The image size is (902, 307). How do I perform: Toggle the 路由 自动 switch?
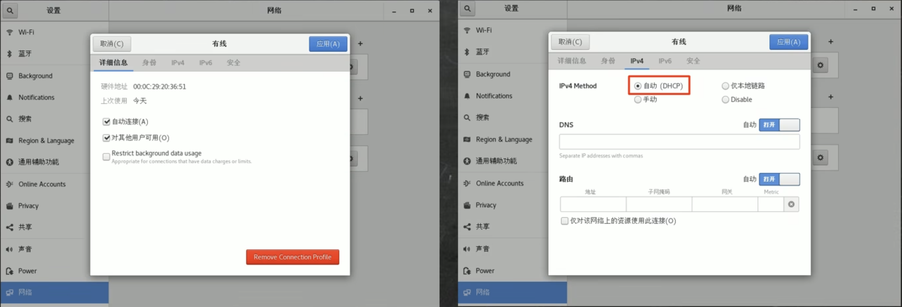pos(779,179)
